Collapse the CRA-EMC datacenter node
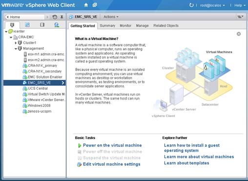248x181 pixels. (x=11, y=38)
